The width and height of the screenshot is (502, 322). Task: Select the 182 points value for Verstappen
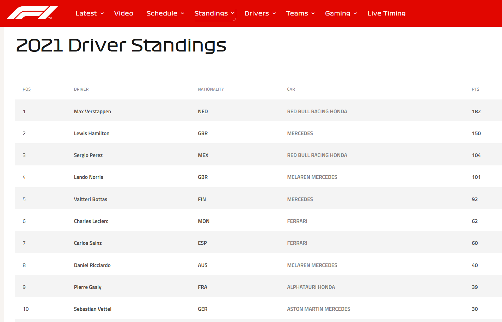point(476,111)
